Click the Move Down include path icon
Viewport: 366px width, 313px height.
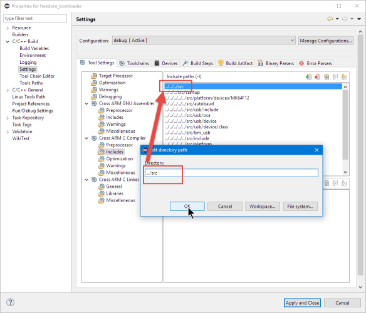(343, 76)
